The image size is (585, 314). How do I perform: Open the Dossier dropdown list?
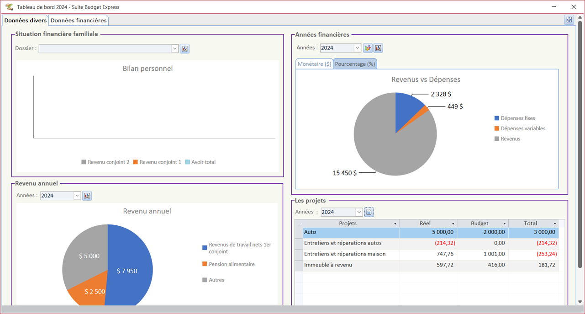[x=174, y=48]
